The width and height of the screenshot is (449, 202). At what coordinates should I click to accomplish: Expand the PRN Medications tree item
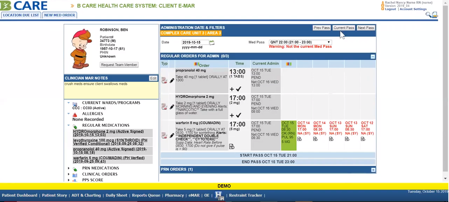click(69, 168)
